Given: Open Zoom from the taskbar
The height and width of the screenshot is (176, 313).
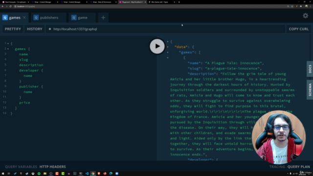Looking at the screenshot, I should pyautogui.click(x=117, y=174).
